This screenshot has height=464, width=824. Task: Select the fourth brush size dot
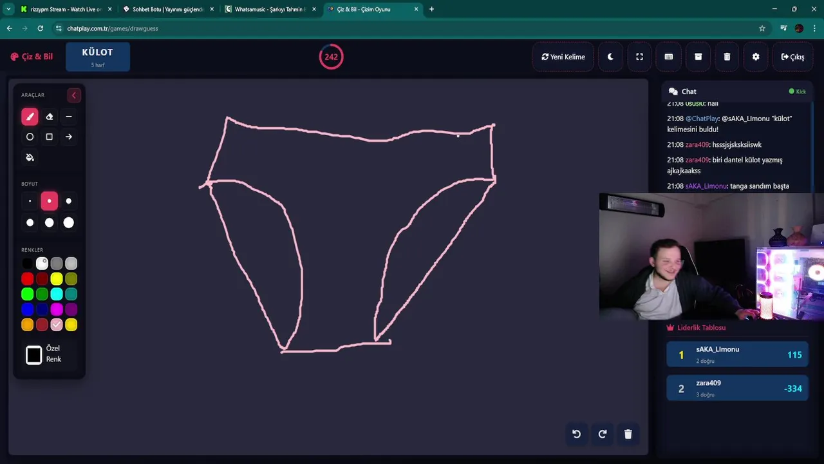coord(30,222)
